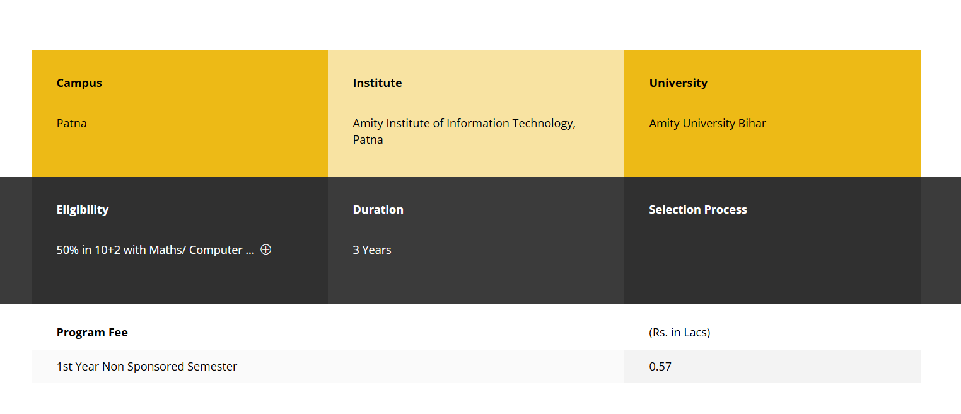
Task: Open the Selection Process section
Action: point(697,209)
